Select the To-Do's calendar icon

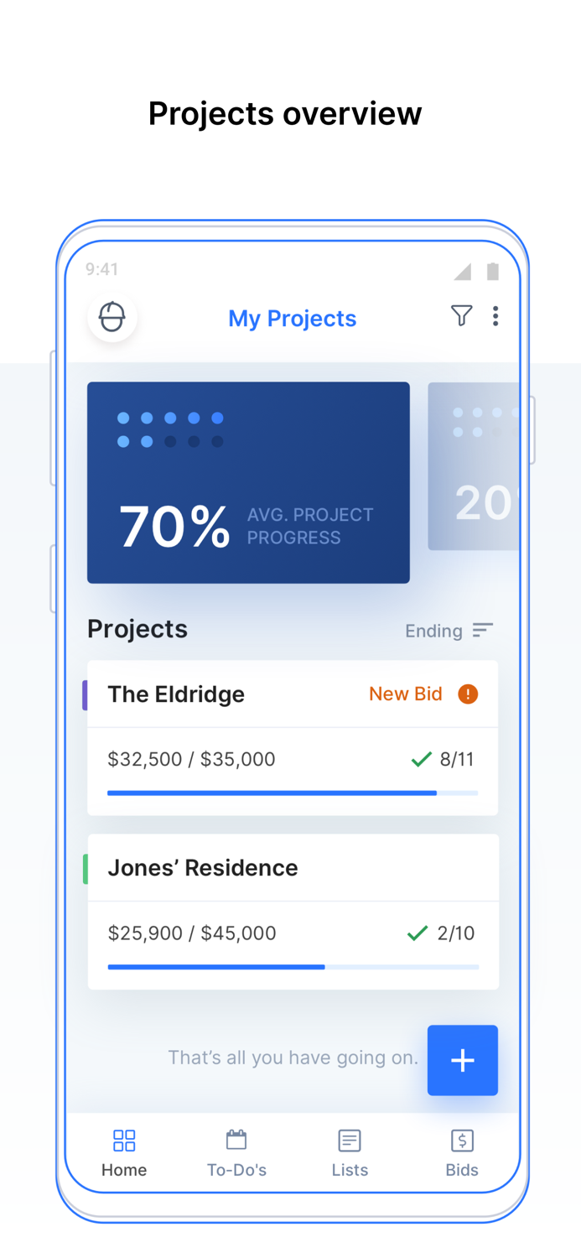point(236,1140)
